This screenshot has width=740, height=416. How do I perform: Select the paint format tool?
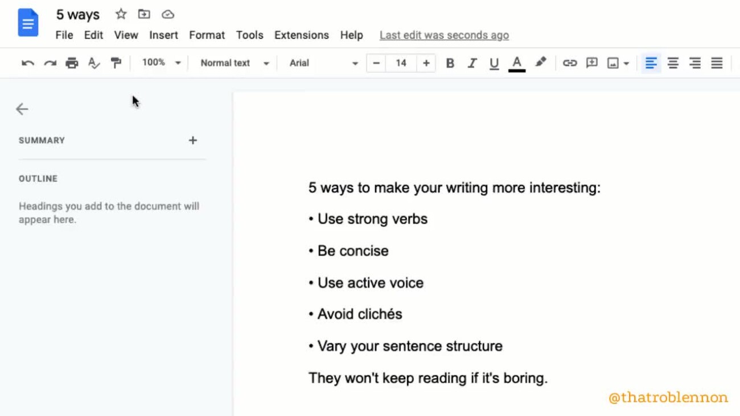[116, 63]
